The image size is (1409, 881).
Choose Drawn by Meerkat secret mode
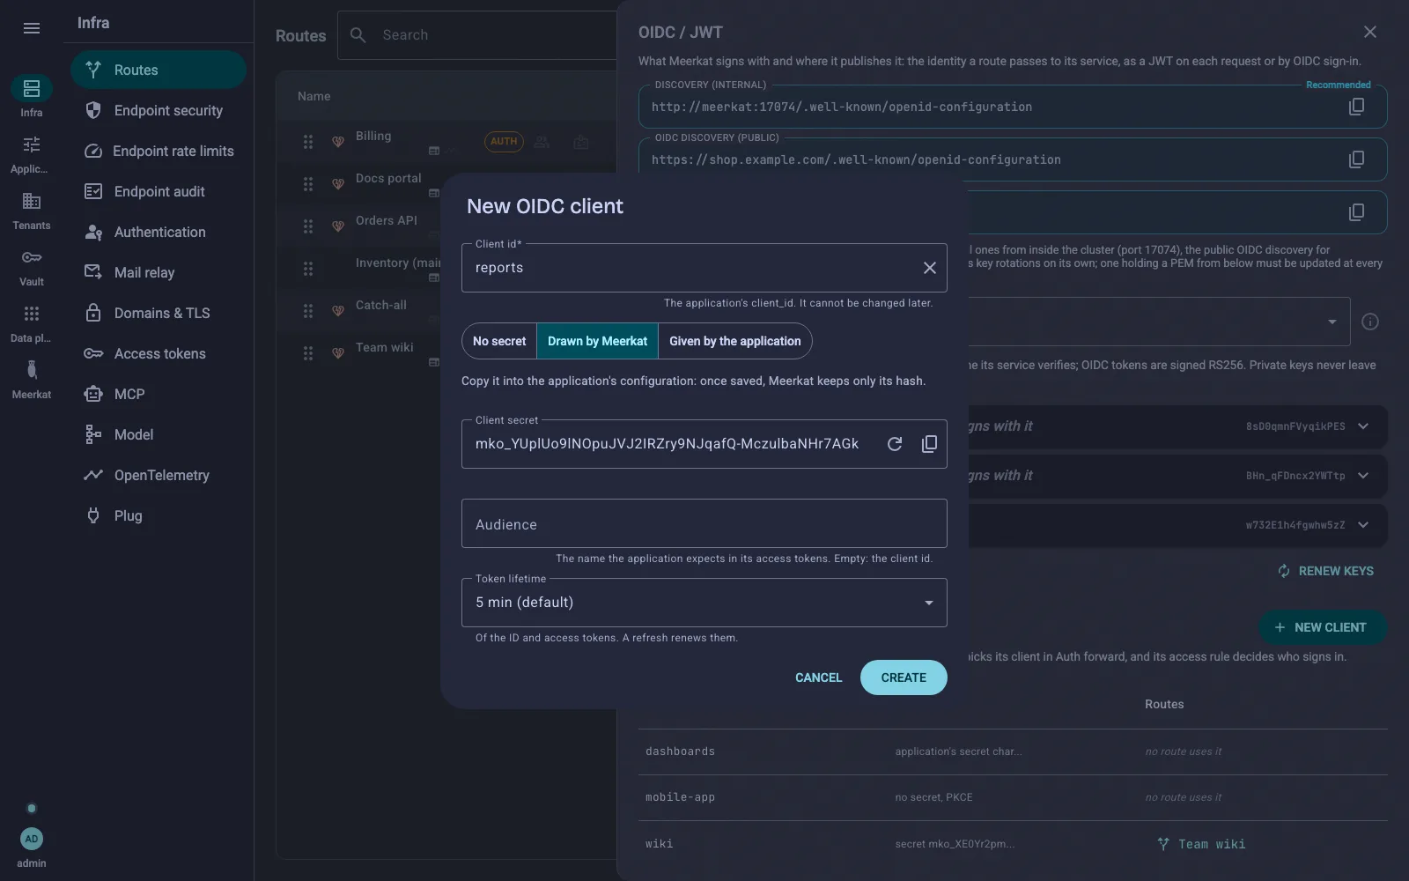click(x=597, y=341)
